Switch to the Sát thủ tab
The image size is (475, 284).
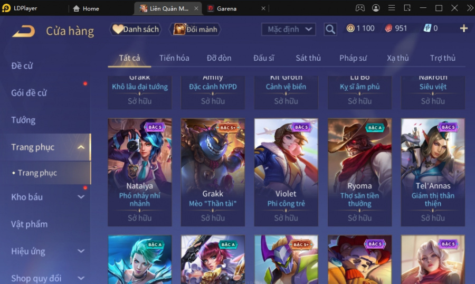point(308,58)
